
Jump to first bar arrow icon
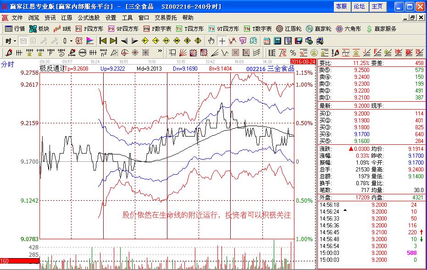click(103, 41)
